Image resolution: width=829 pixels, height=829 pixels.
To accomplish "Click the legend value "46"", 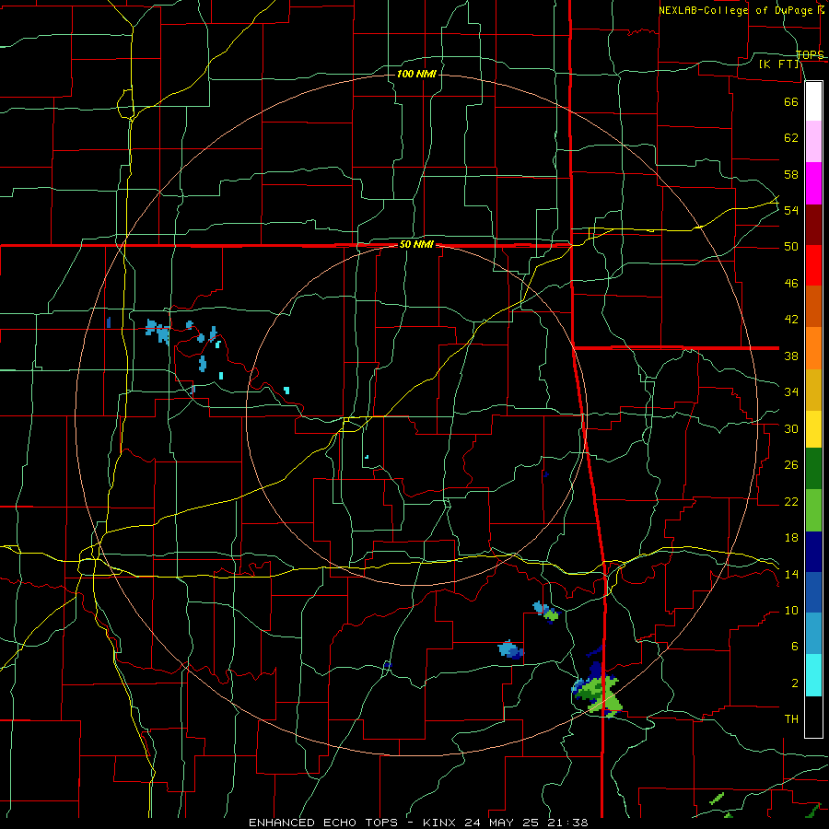I will tap(791, 284).
